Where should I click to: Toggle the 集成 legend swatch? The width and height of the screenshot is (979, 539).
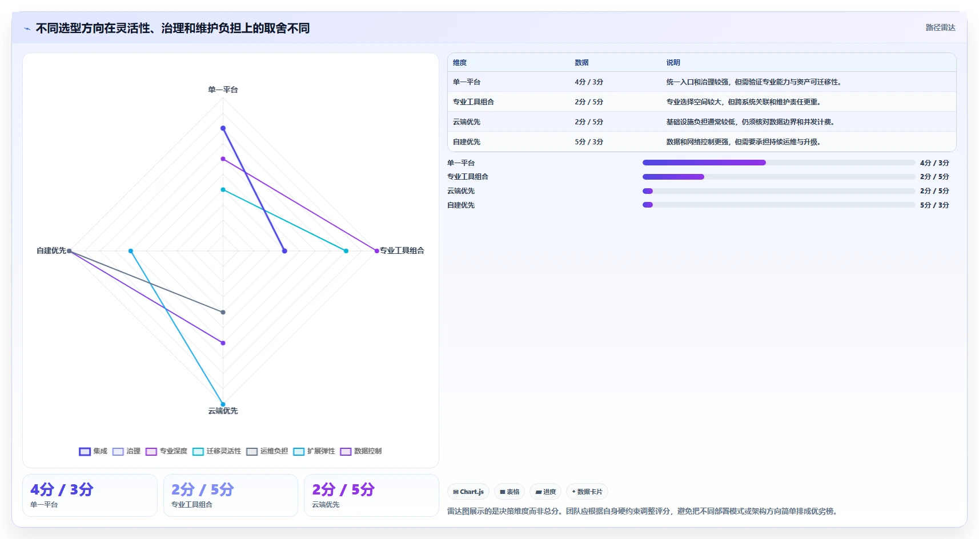85,451
